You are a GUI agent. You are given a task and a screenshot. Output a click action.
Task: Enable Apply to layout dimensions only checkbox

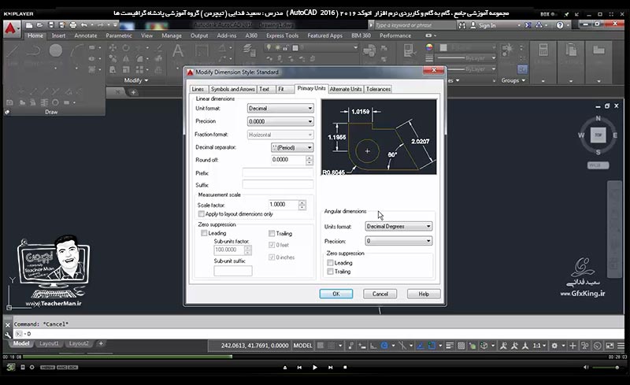[x=202, y=214]
